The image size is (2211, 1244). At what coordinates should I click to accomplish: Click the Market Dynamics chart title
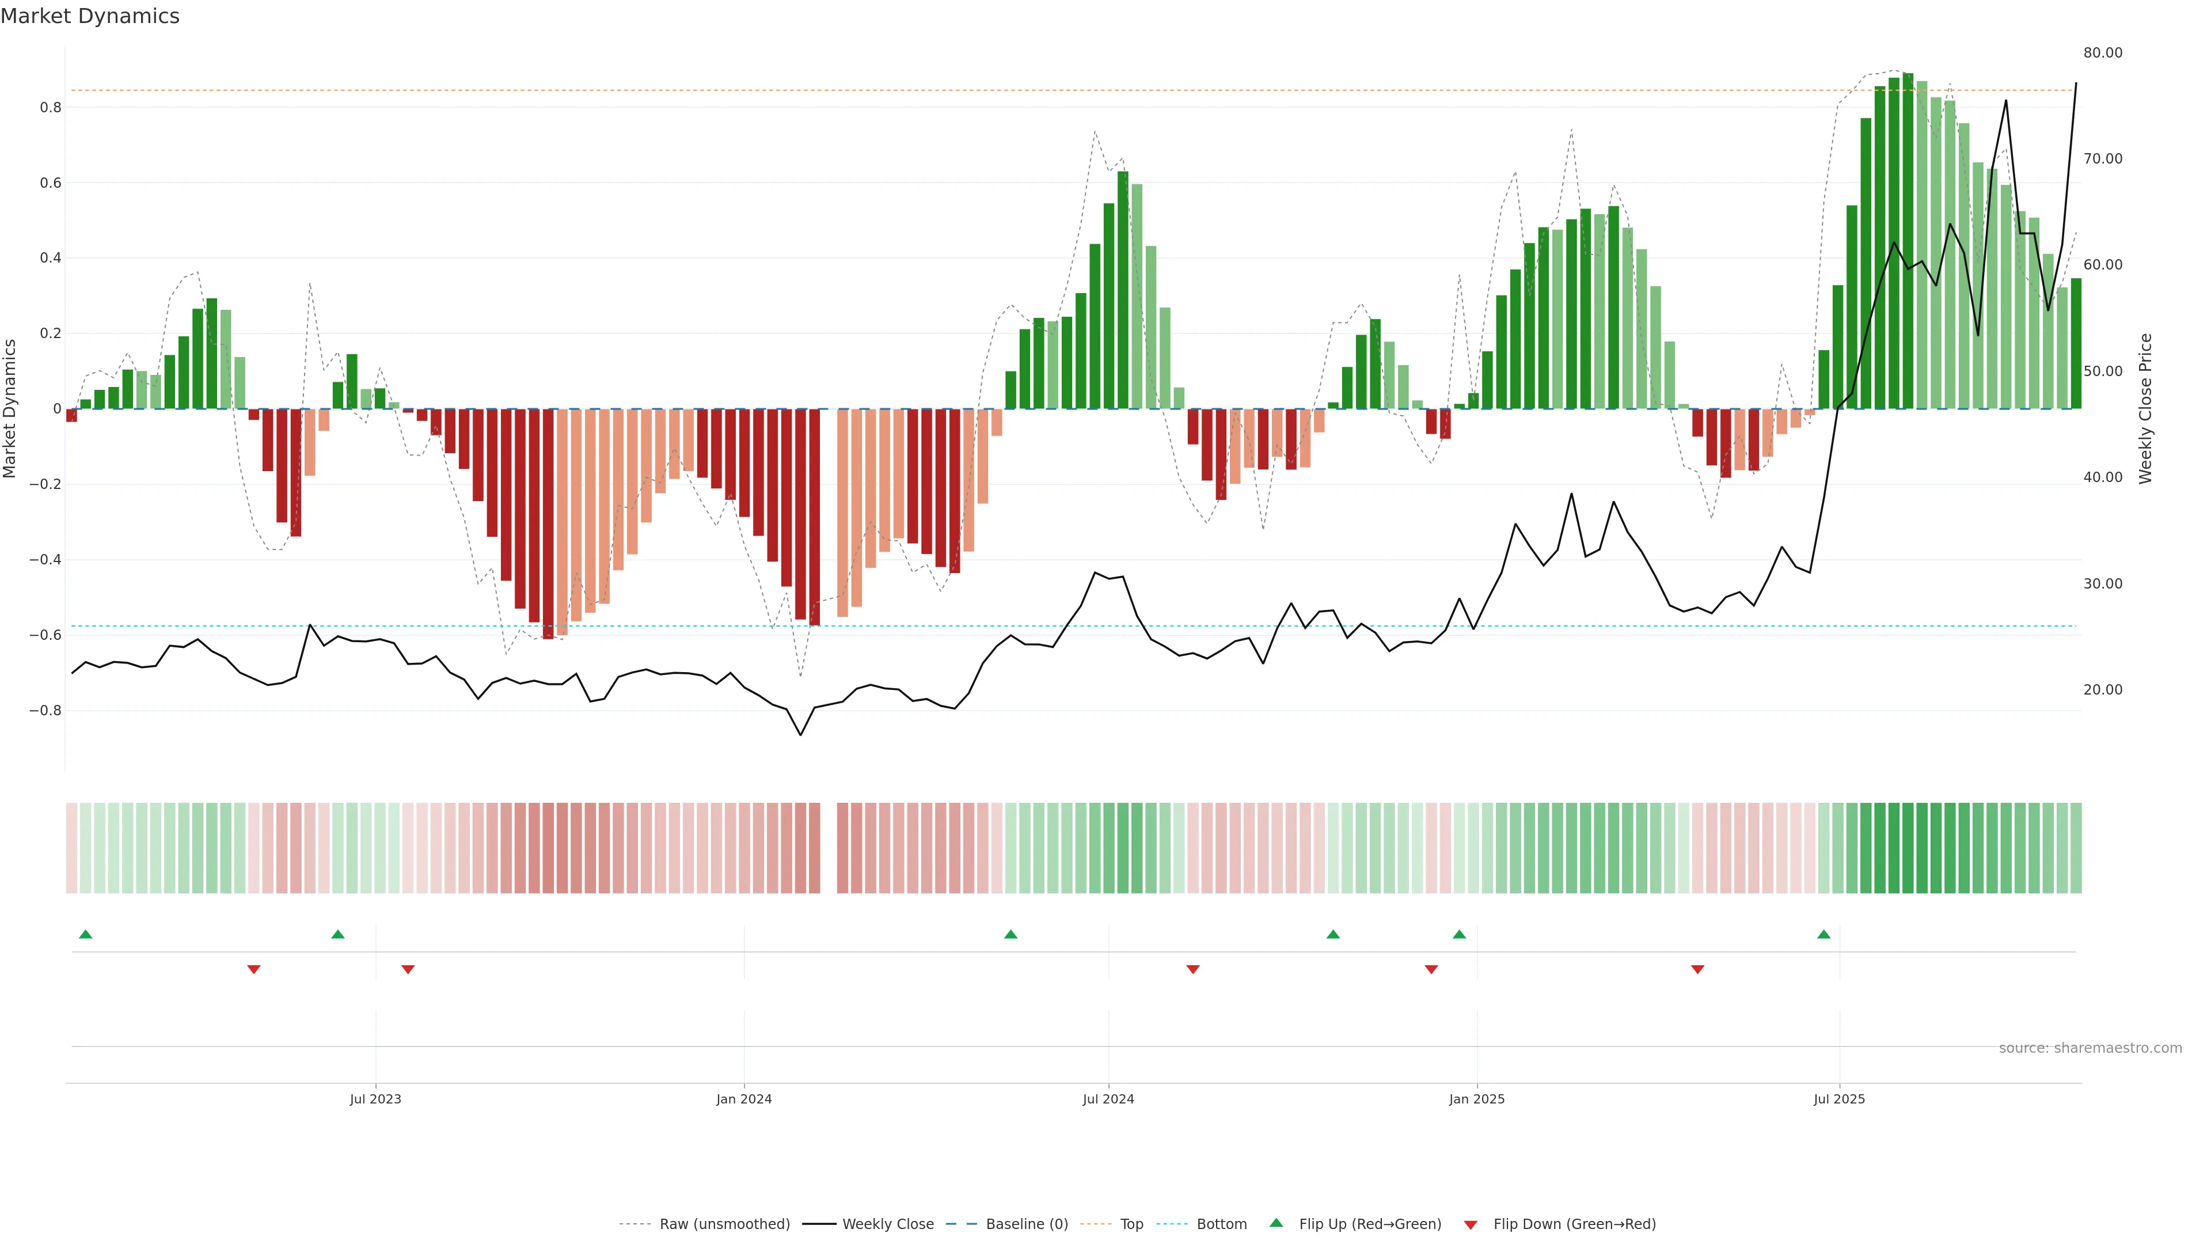coord(90,16)
